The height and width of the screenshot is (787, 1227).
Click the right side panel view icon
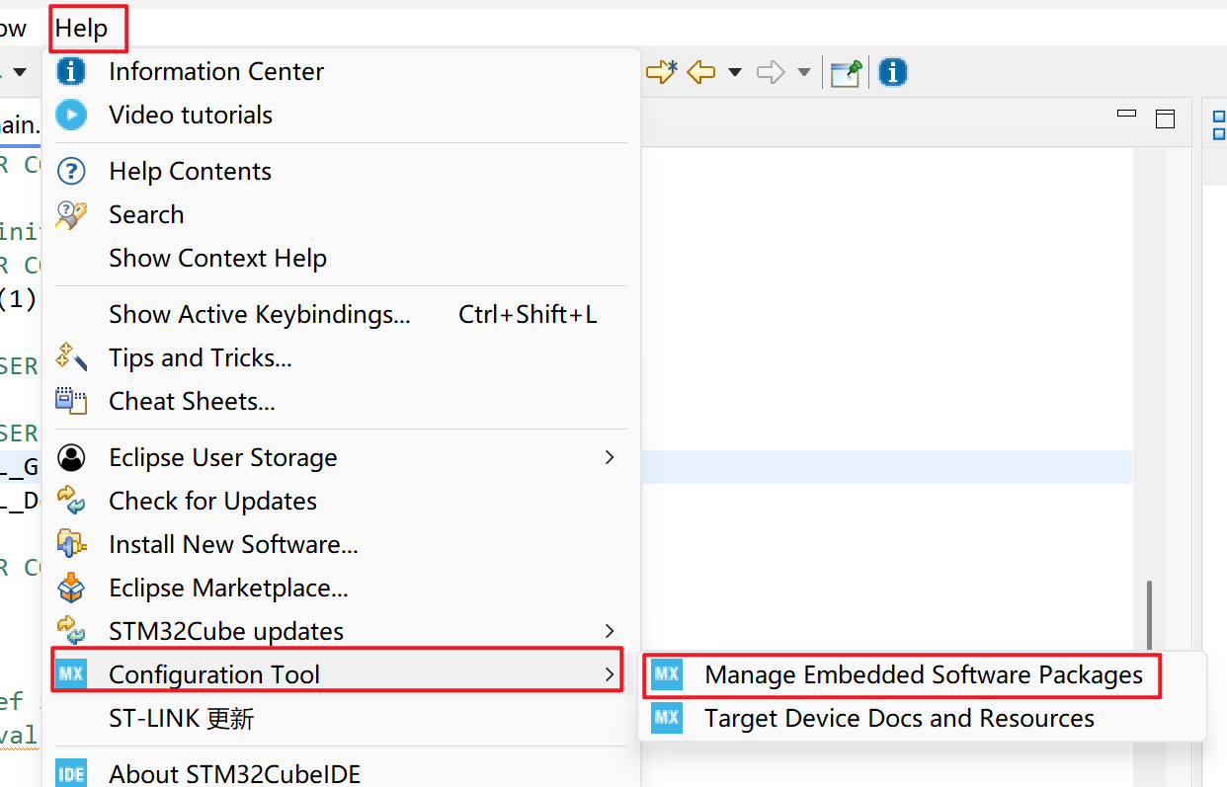[1219, 125]
